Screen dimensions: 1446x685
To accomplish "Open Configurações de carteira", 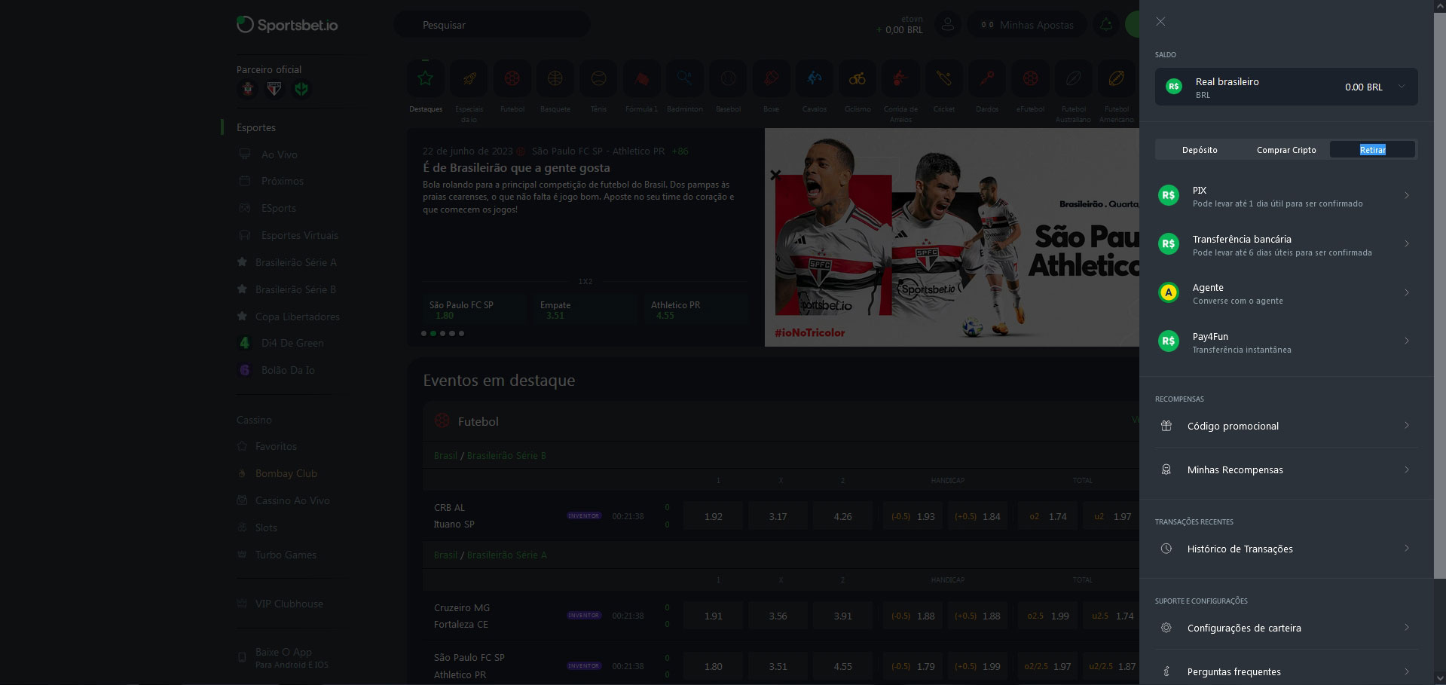I will (1286, 628).
